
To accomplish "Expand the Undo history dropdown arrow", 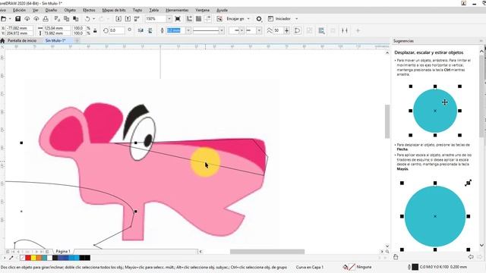I will pyautogui.click(x=94, y=19).
